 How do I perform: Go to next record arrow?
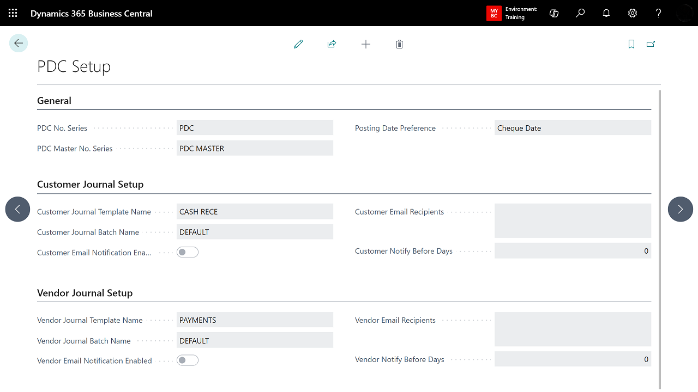click(x=681, y=209)
